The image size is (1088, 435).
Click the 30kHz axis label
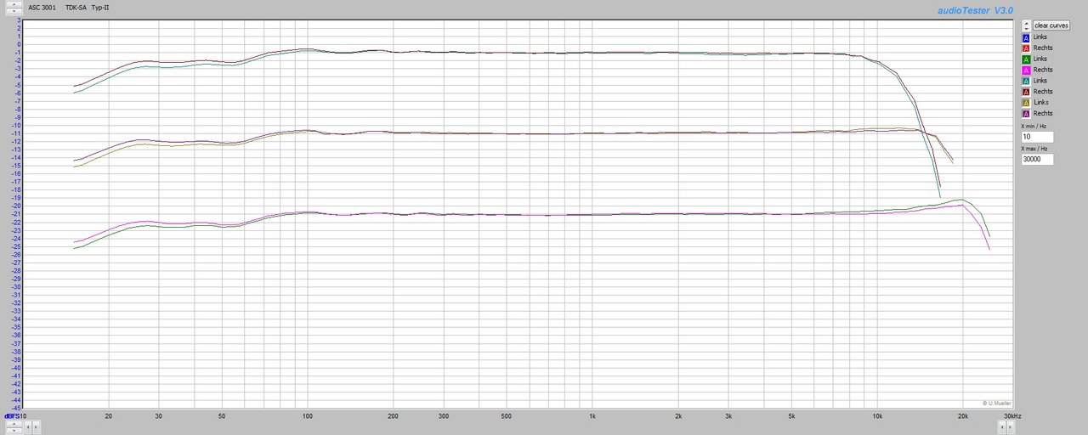pos(1012,416)
